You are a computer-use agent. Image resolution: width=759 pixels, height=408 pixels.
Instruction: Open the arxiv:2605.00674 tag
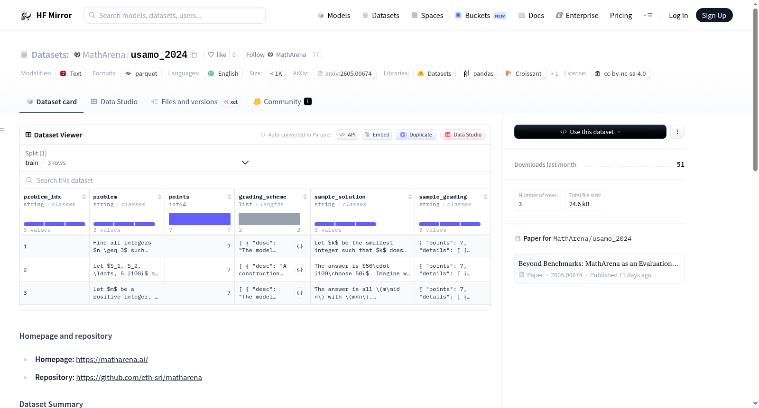pyautogui.click(x=344, y=73)
